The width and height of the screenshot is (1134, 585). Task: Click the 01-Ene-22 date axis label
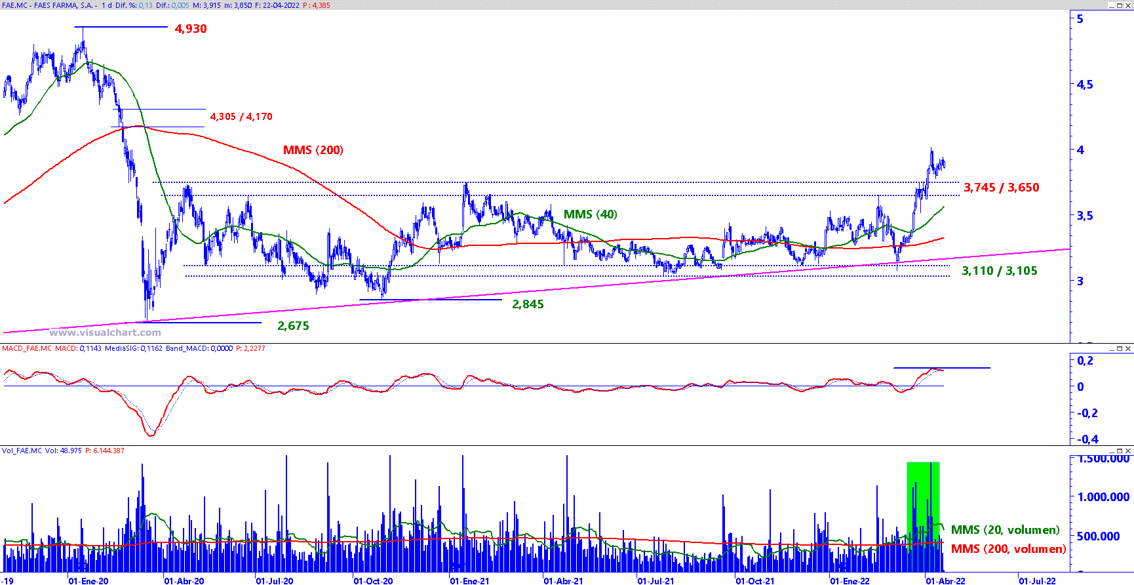850,581
